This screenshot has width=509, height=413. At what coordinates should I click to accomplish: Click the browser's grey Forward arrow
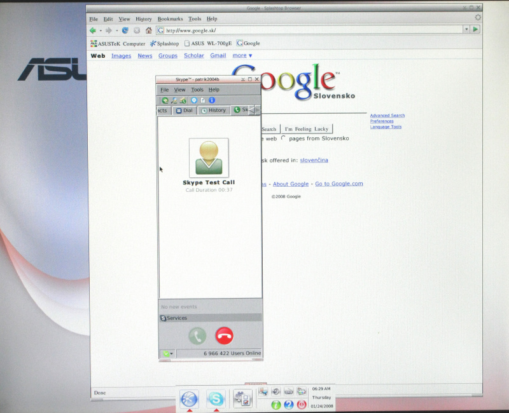coord(109,30)
